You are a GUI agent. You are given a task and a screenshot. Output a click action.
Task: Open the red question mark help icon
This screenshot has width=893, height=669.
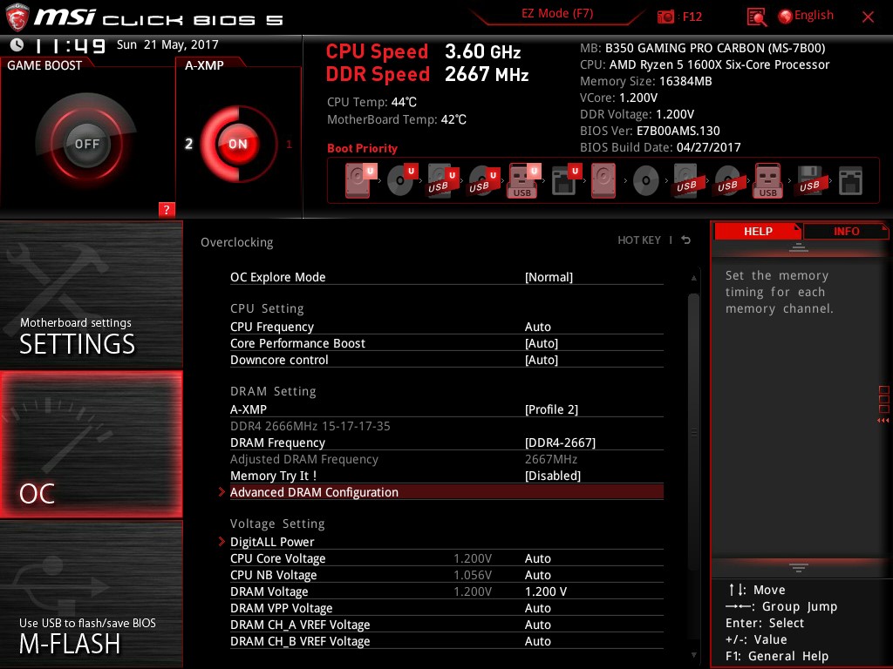167,209
